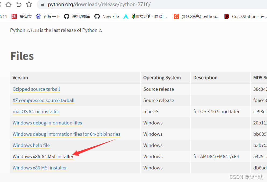Bookmark this page with the star icon
This screenshot has height=182, width=267.
29,5
